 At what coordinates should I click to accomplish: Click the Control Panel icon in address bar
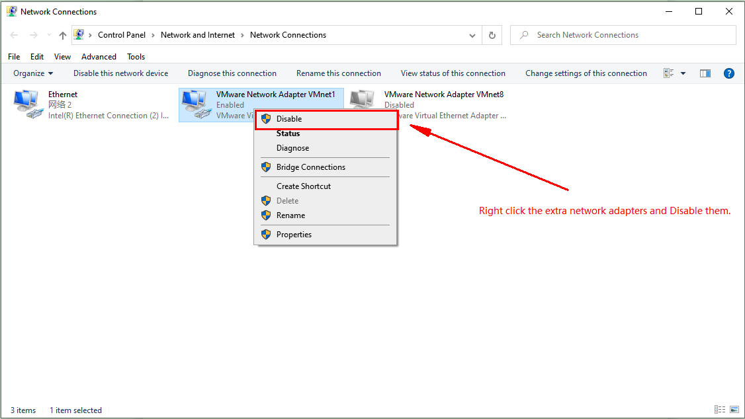pos(79,34)
